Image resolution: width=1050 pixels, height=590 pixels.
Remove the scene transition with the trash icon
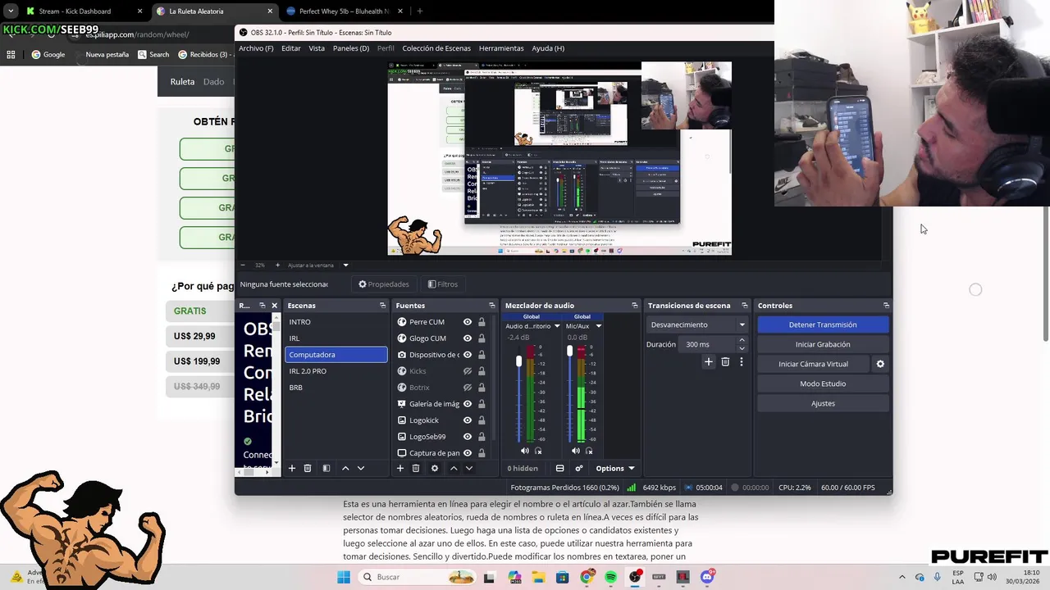pyautogui.click(x=725, y=361)
